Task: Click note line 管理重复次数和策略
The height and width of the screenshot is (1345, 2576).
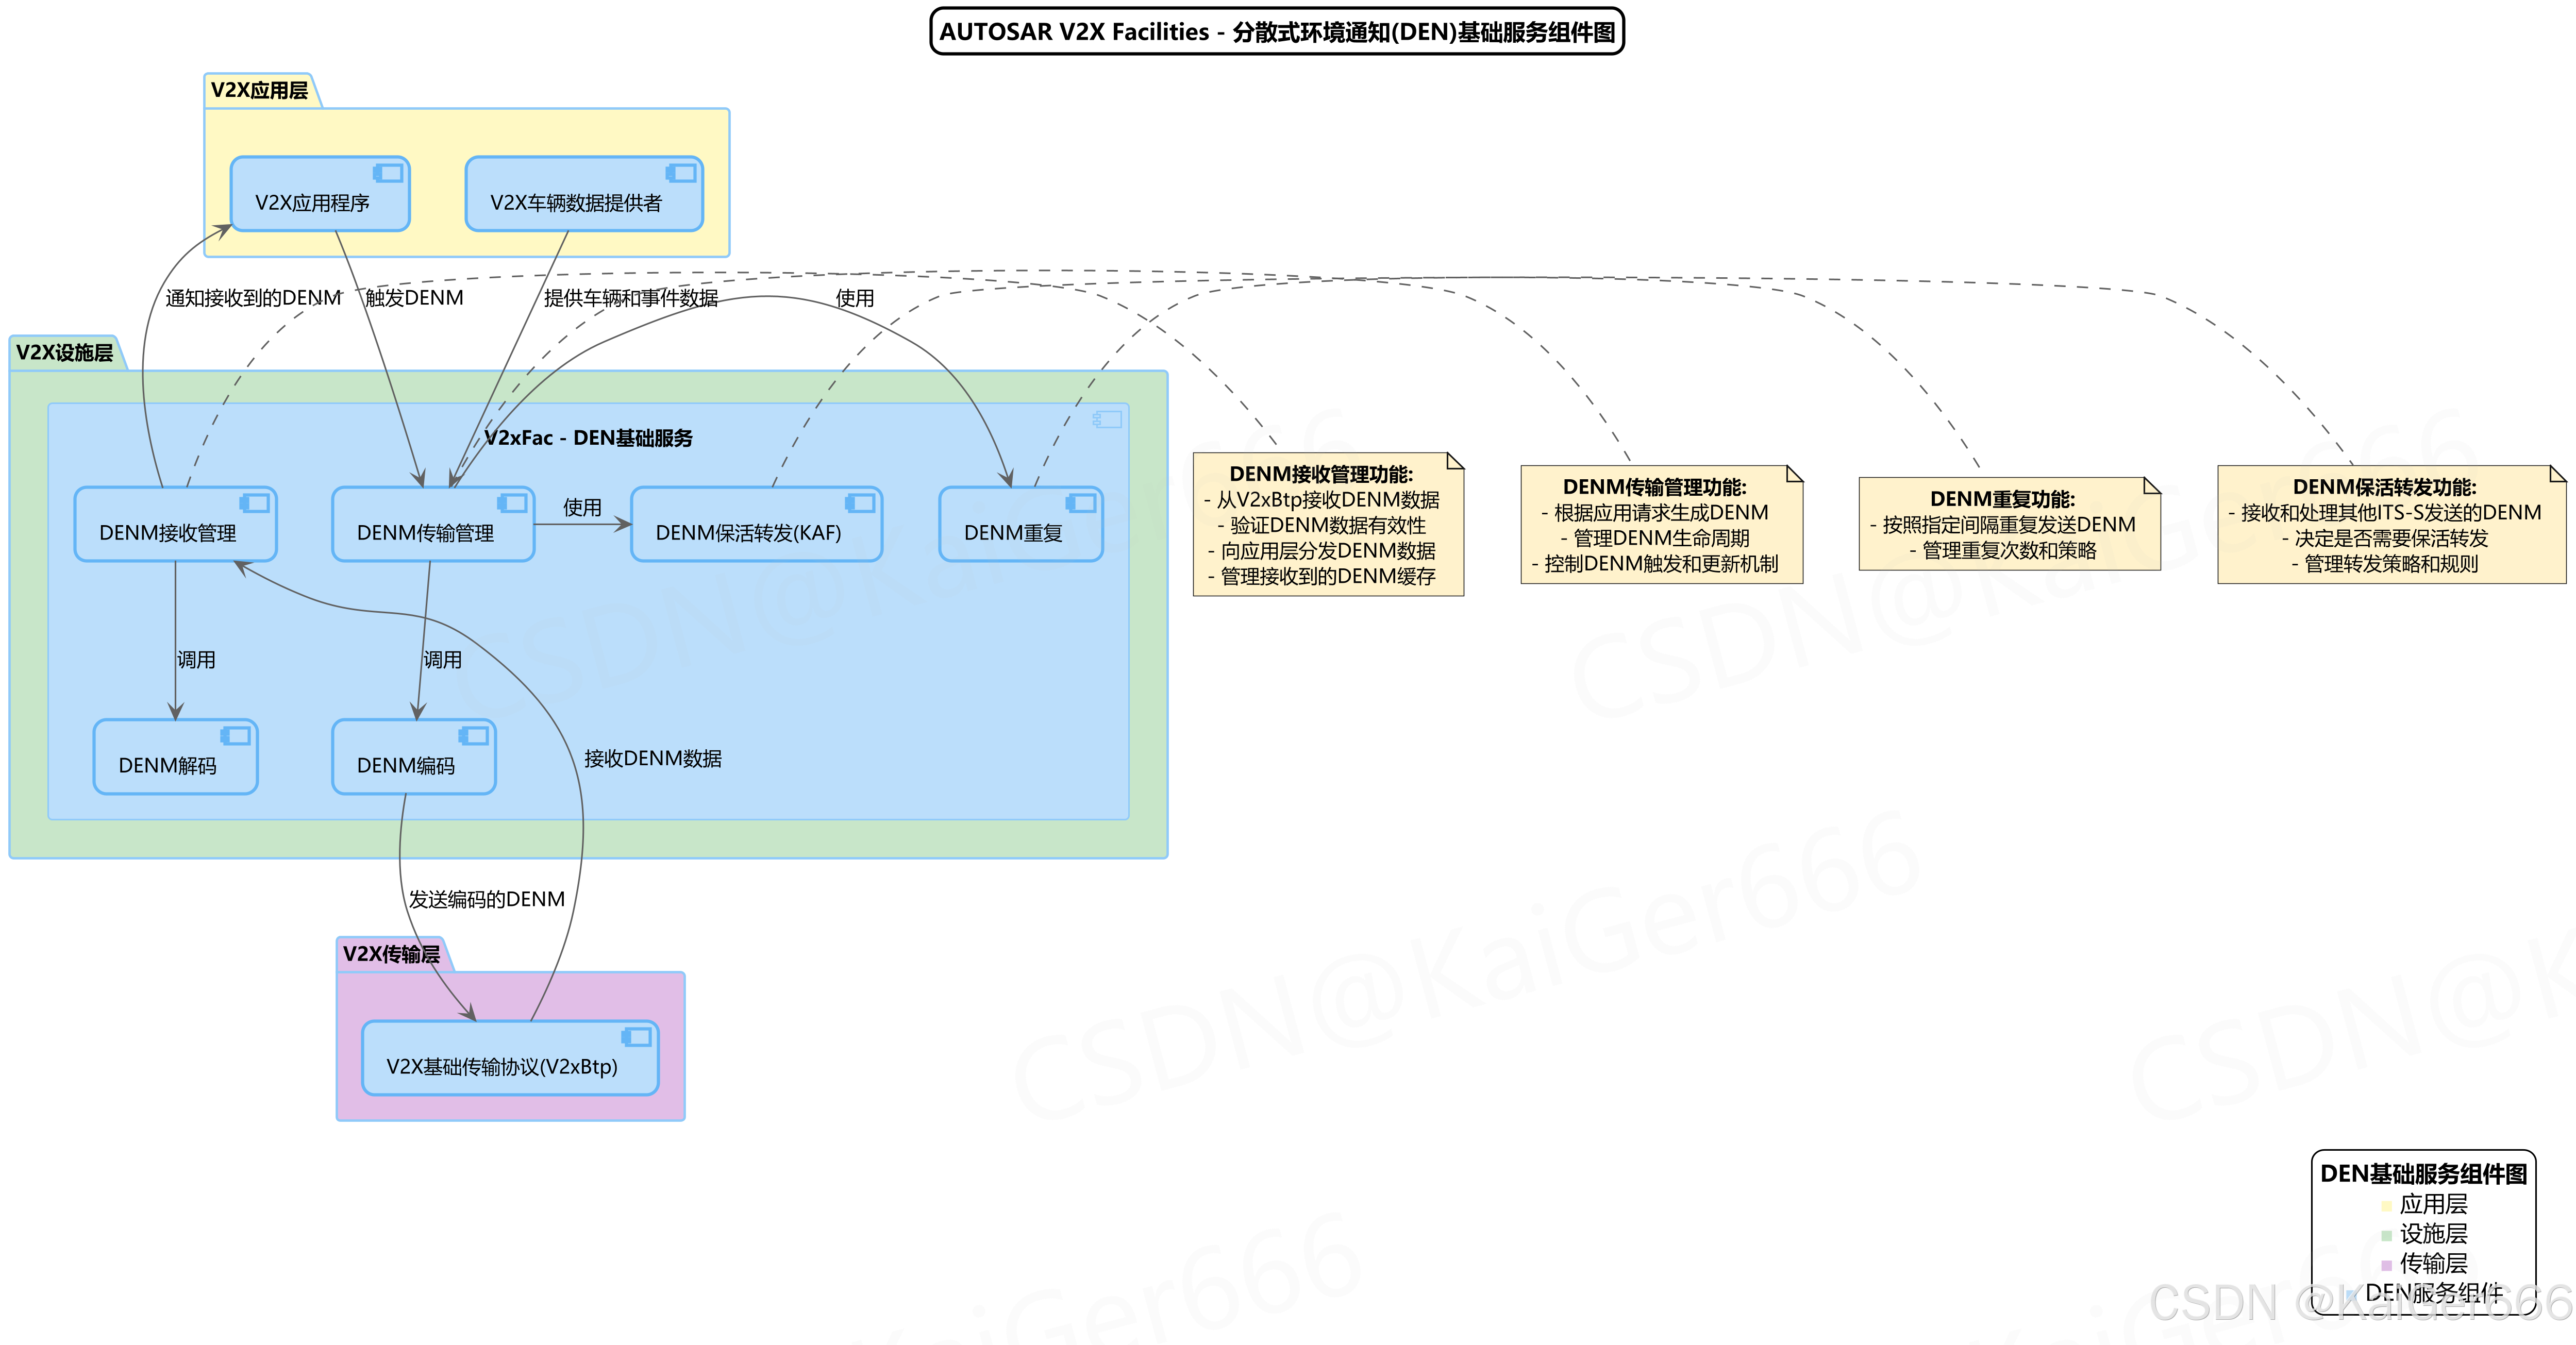Action: click(x=2002, y=551)
